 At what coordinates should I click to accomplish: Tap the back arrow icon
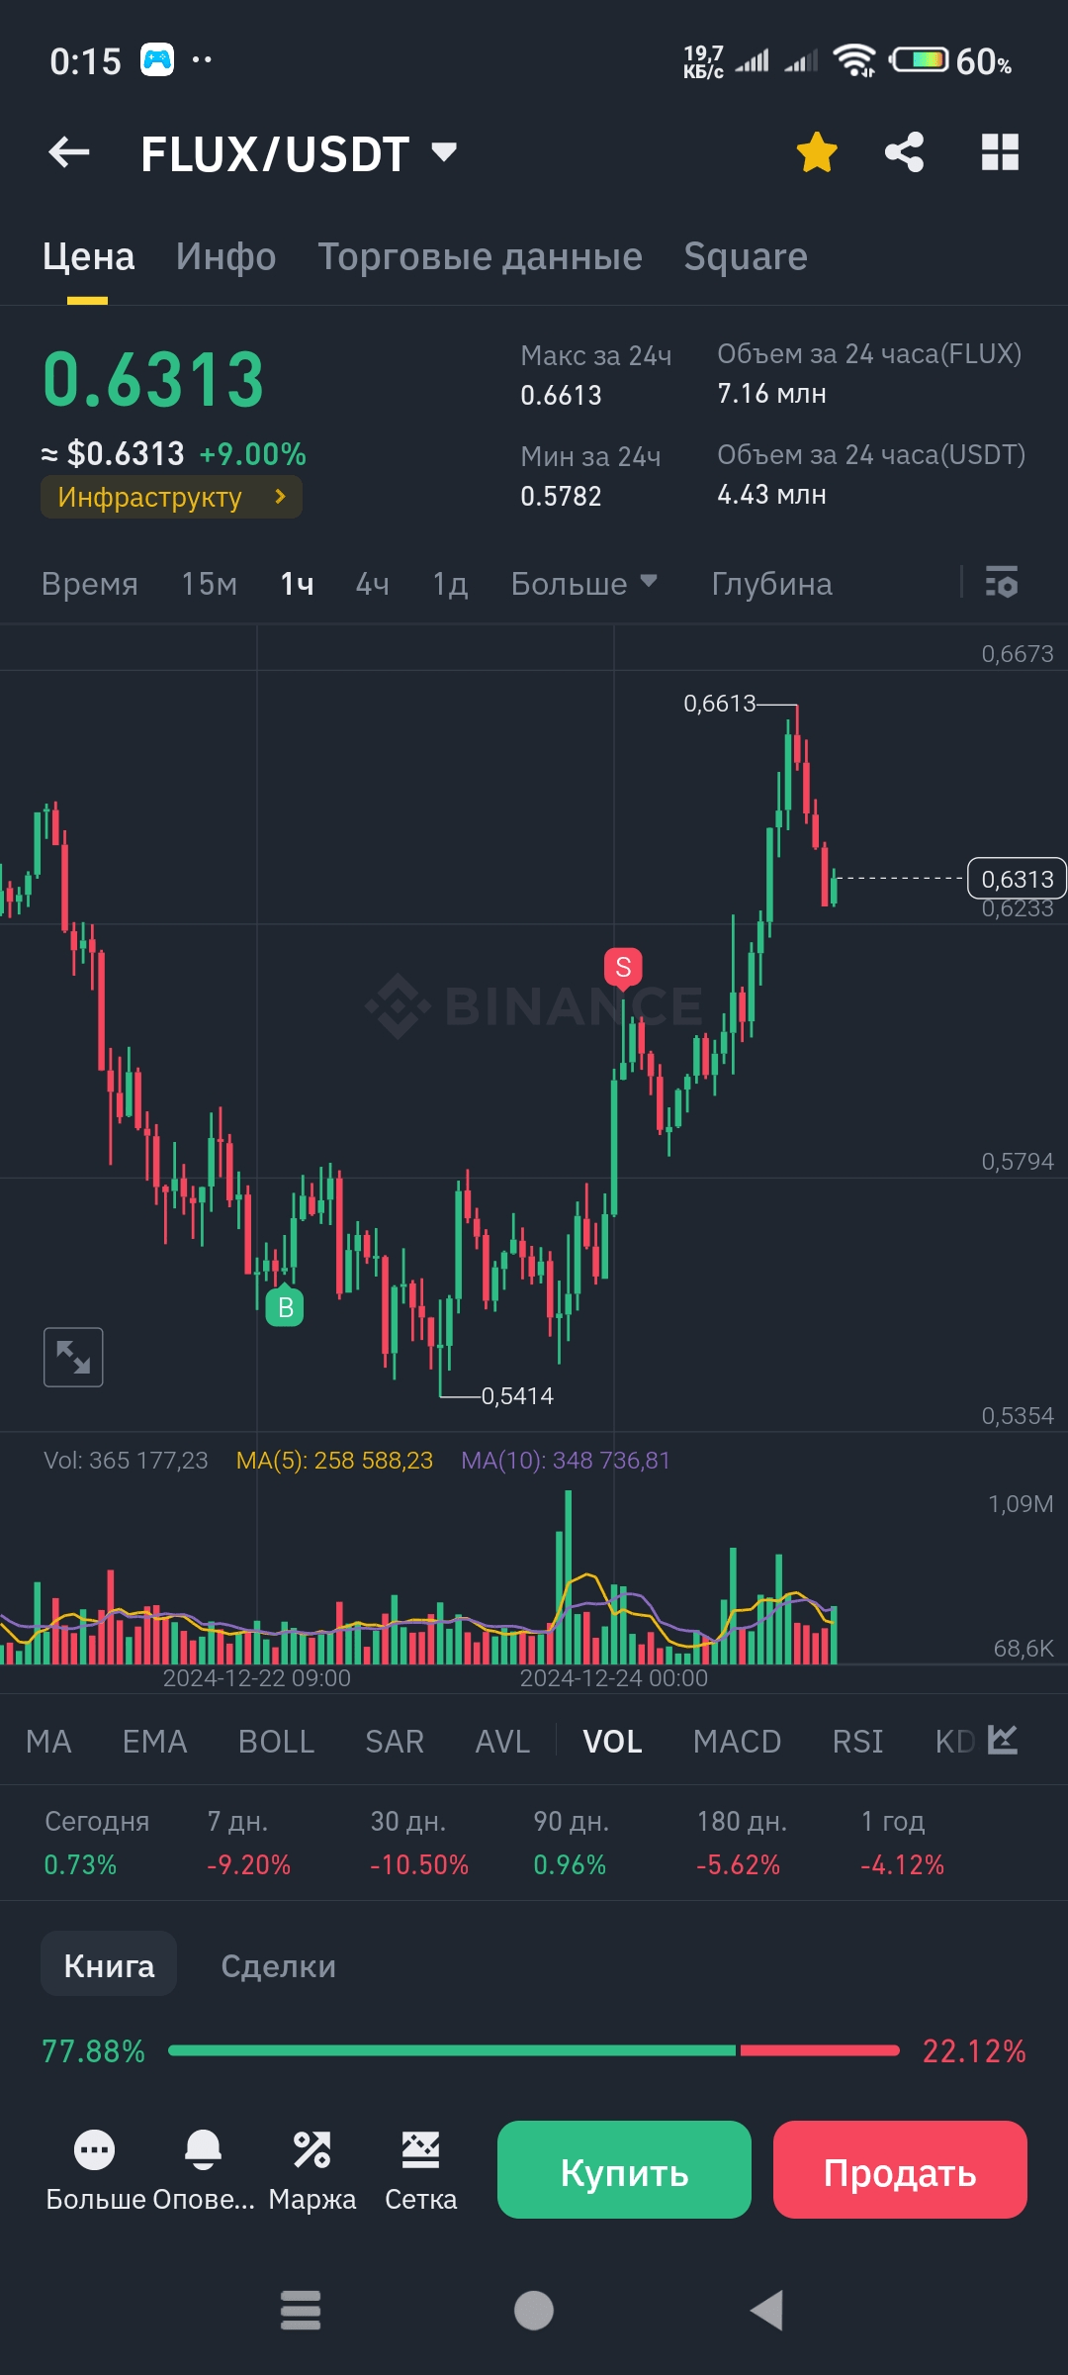coord(69,152)
